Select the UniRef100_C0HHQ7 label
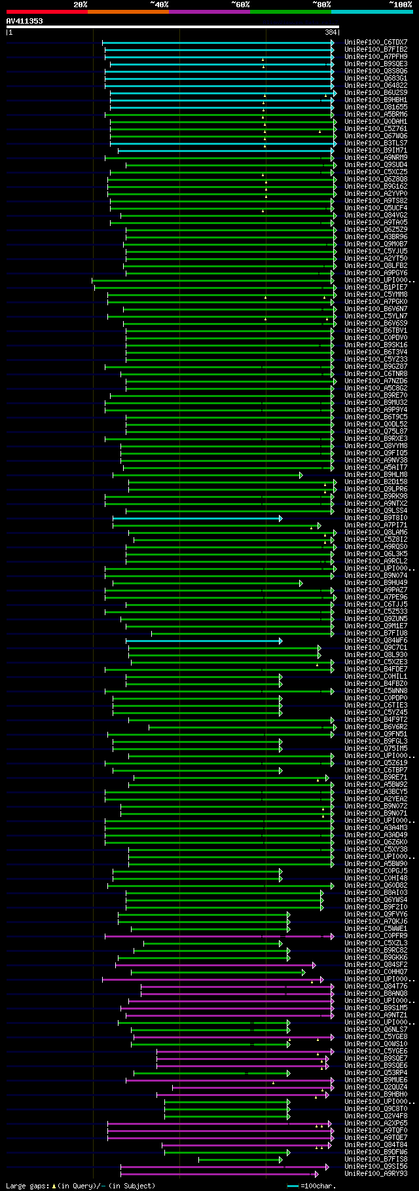This screenshot has width=419, height=1191. click(x=376, y=972)
